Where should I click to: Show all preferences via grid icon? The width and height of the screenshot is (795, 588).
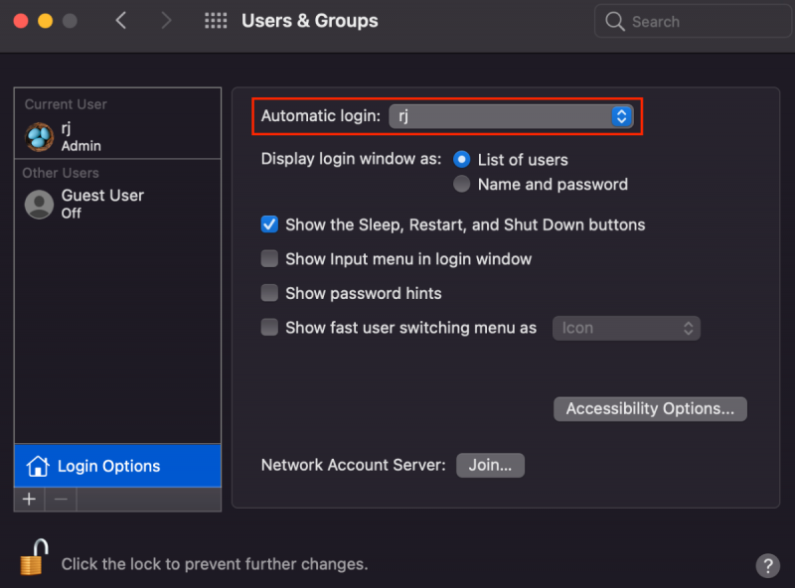coord(215,21)
